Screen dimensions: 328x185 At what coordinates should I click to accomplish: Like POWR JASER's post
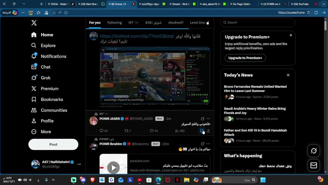[x=154, y=131]
